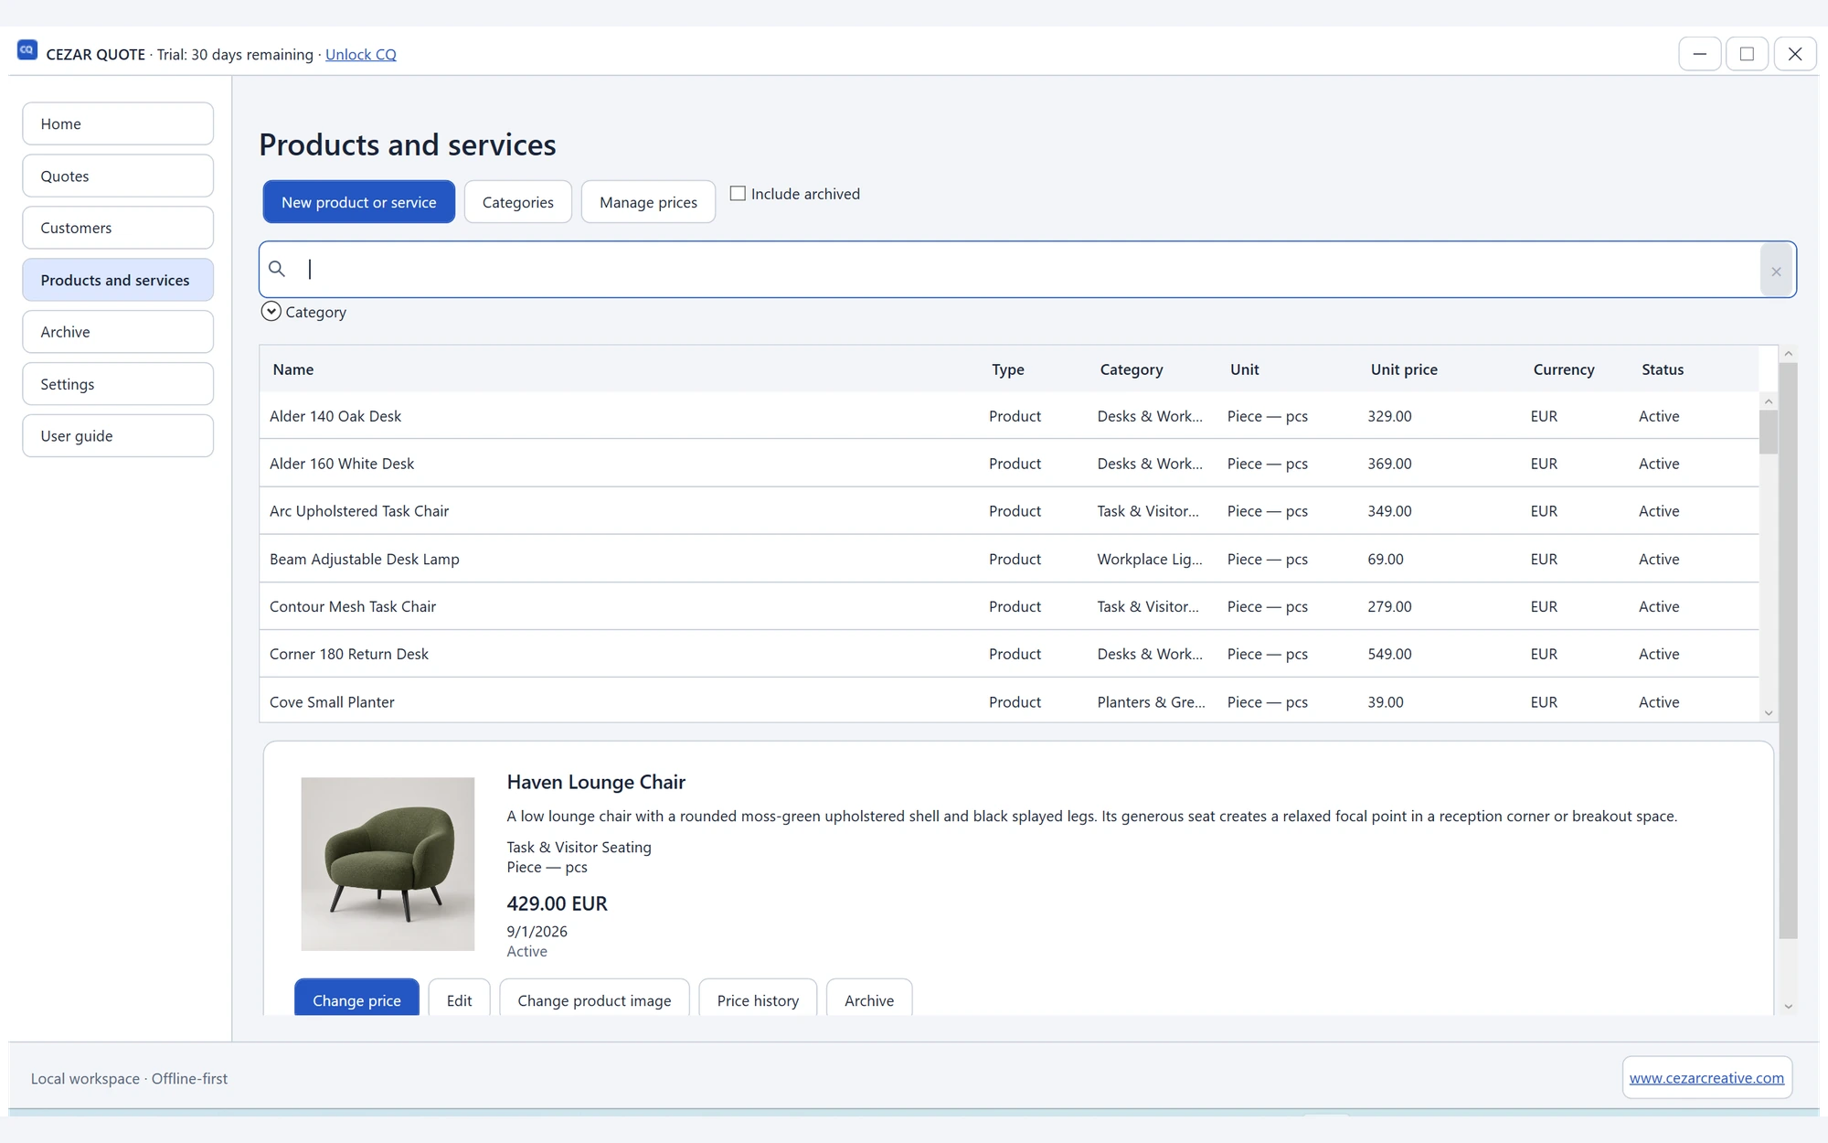The image size is (1828, 1143).
Task: Select the Cove Small Planter row
Action: [x=1009, y=701]
